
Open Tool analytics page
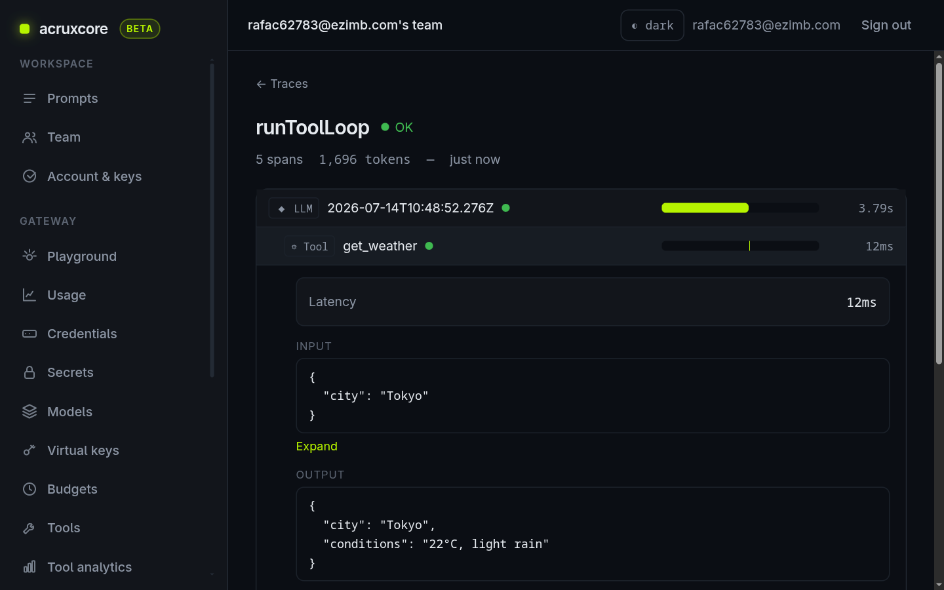point(89,567)
